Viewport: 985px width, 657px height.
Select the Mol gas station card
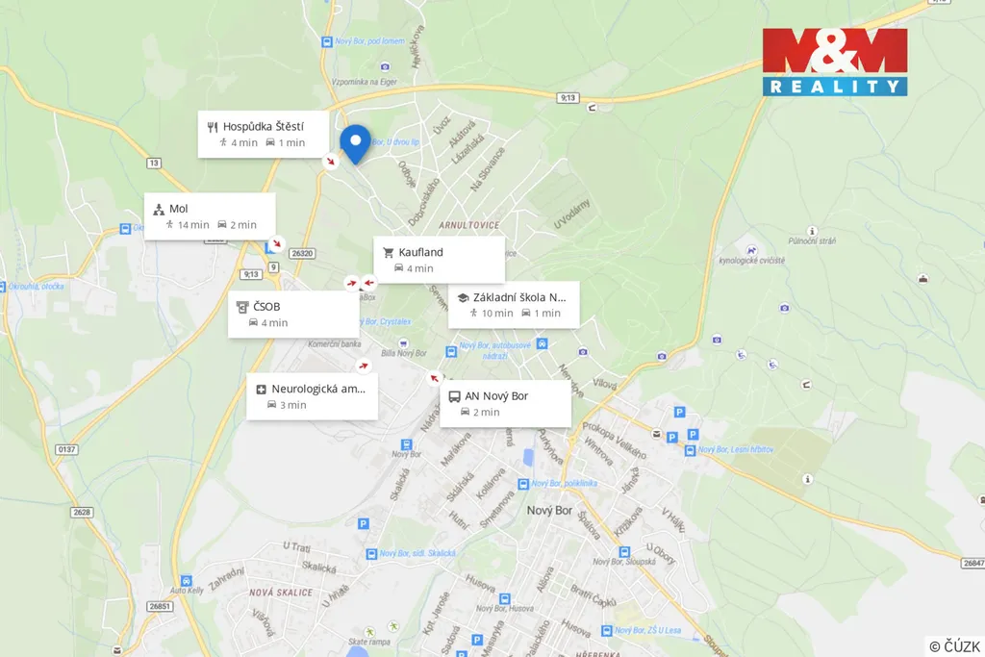(210, 216)
